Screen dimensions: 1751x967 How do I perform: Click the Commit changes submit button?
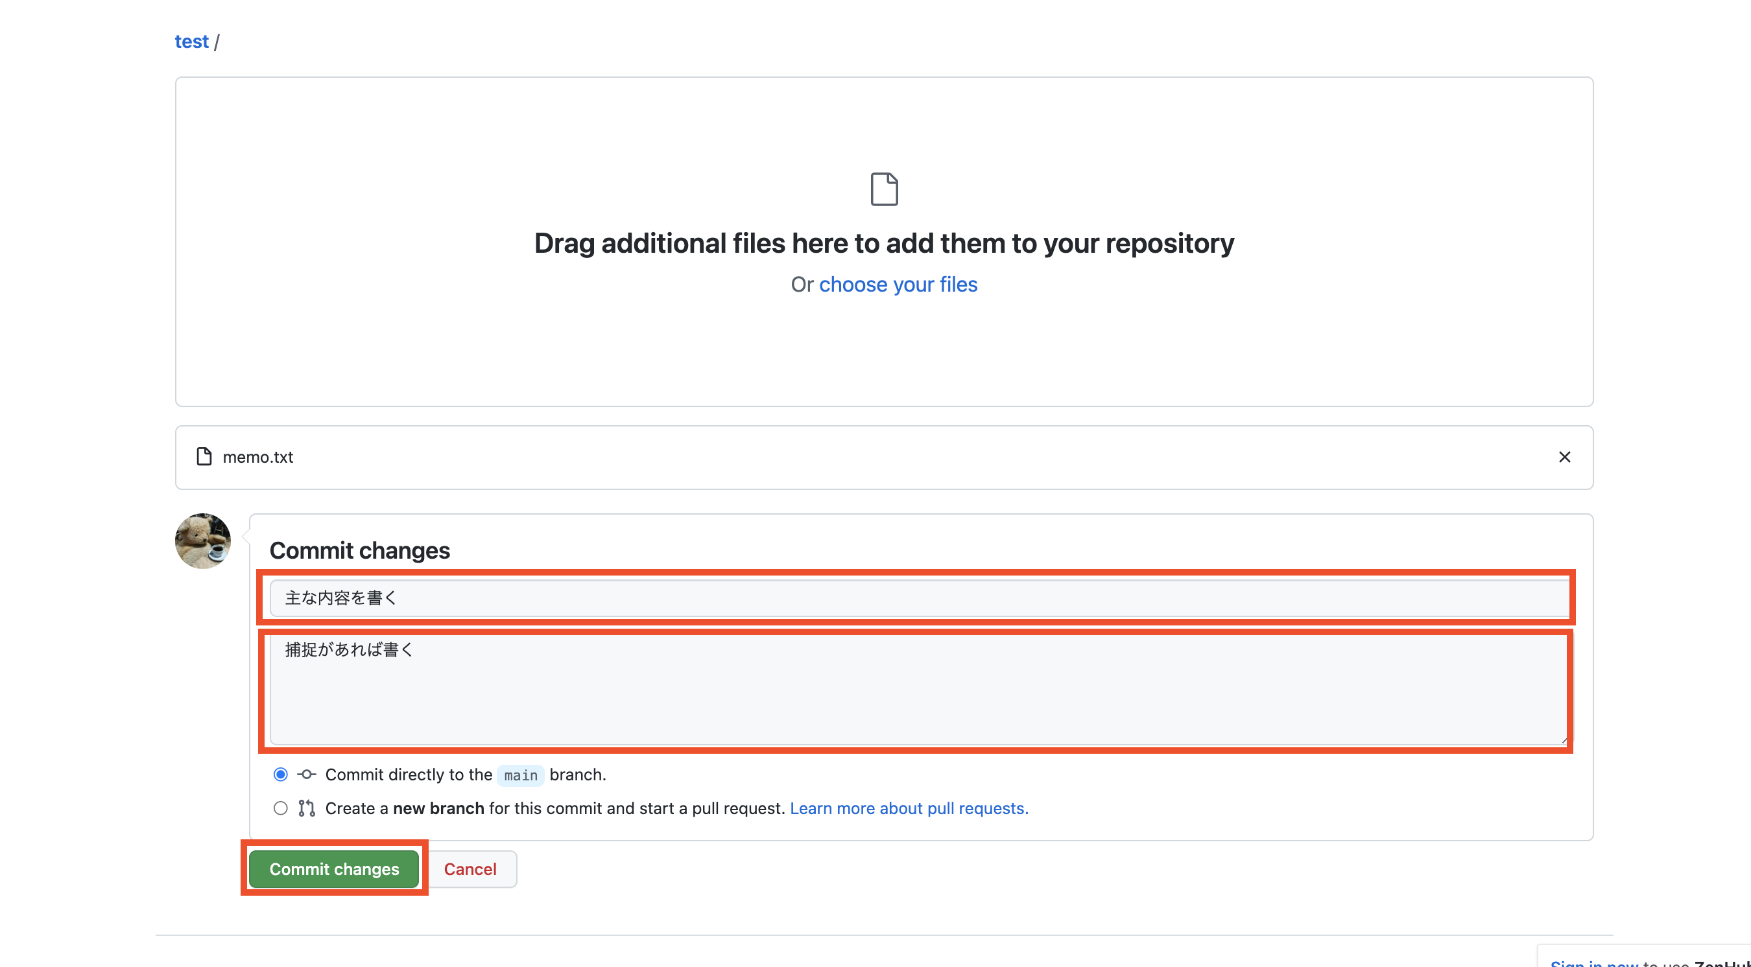335,868
